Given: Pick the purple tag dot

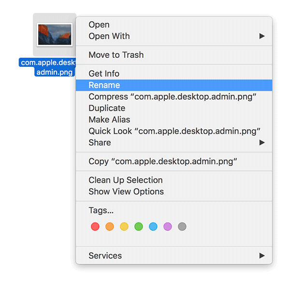Looking at the screenshot, I should pyautogui.click(x=168, y=226).
